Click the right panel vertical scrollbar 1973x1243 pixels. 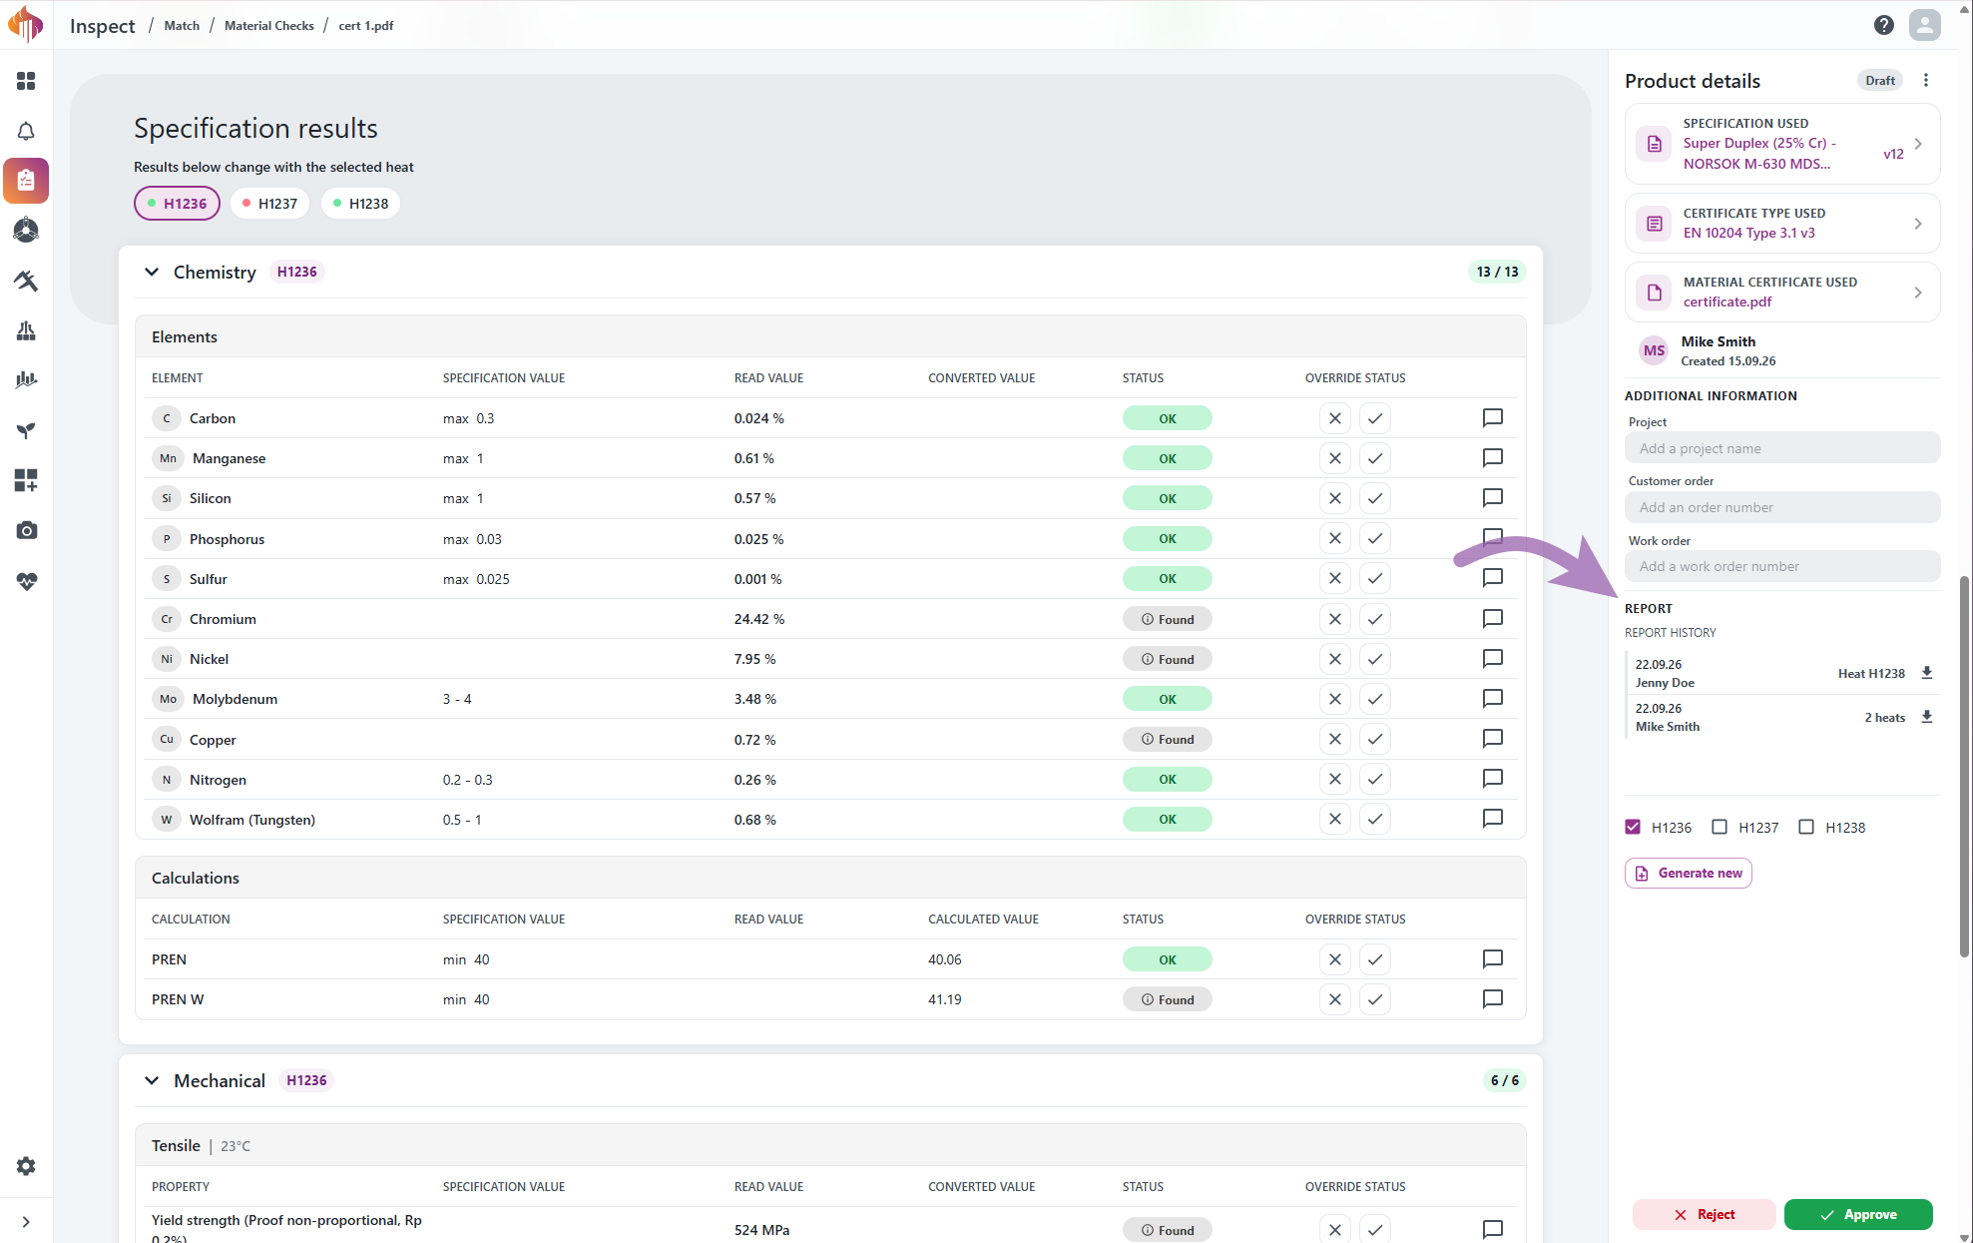click(1964, 766)
